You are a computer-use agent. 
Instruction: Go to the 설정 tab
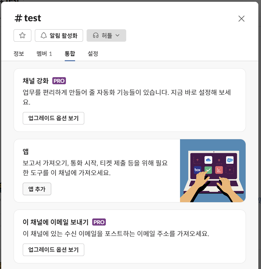[x=93, y=54]
